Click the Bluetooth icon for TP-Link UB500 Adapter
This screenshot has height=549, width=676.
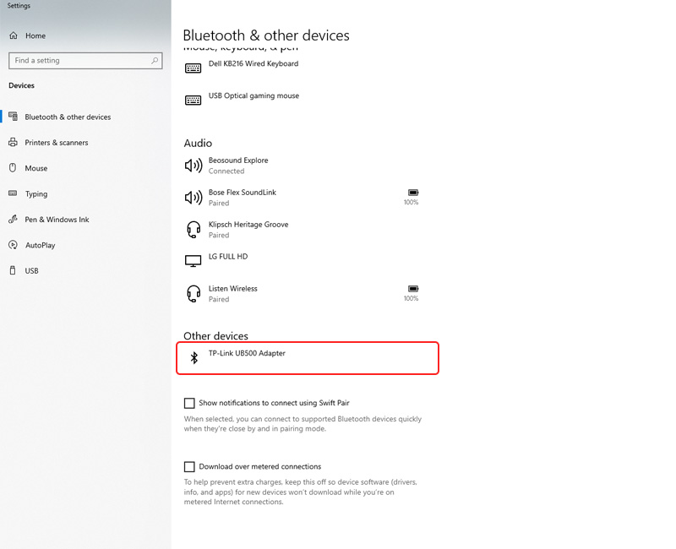point(194,357)
